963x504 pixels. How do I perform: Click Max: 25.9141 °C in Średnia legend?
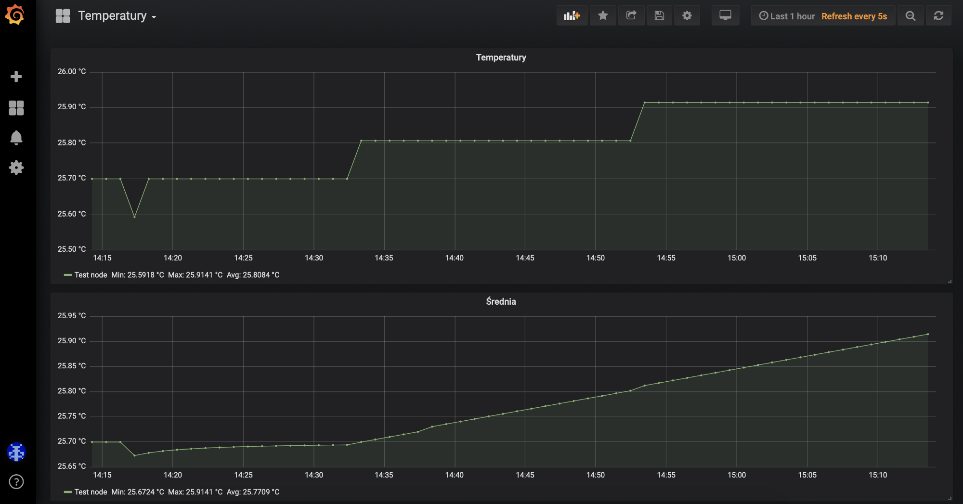coord(195,492)
